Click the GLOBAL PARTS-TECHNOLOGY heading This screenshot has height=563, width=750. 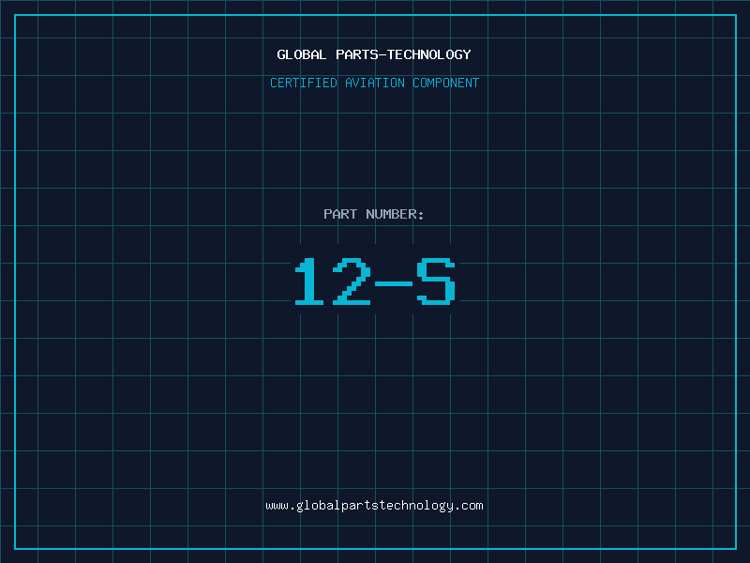(374, 54)
